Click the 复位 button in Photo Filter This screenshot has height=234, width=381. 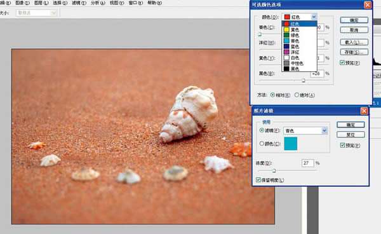coord(351,135)
